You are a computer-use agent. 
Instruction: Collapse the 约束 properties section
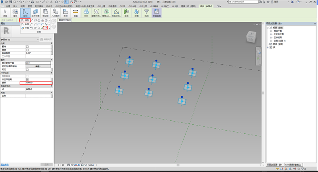click(x=51, y=43)
